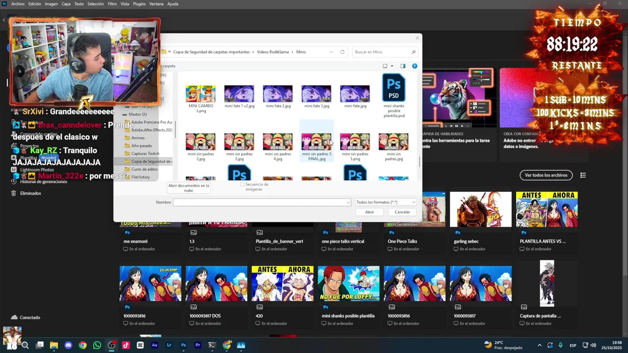Open the Discord taskbar icon
This screenshot has height=353, width=628.
coord(68,345)
